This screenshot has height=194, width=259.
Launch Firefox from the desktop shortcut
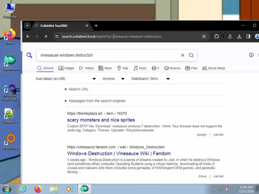coord(10,36)
